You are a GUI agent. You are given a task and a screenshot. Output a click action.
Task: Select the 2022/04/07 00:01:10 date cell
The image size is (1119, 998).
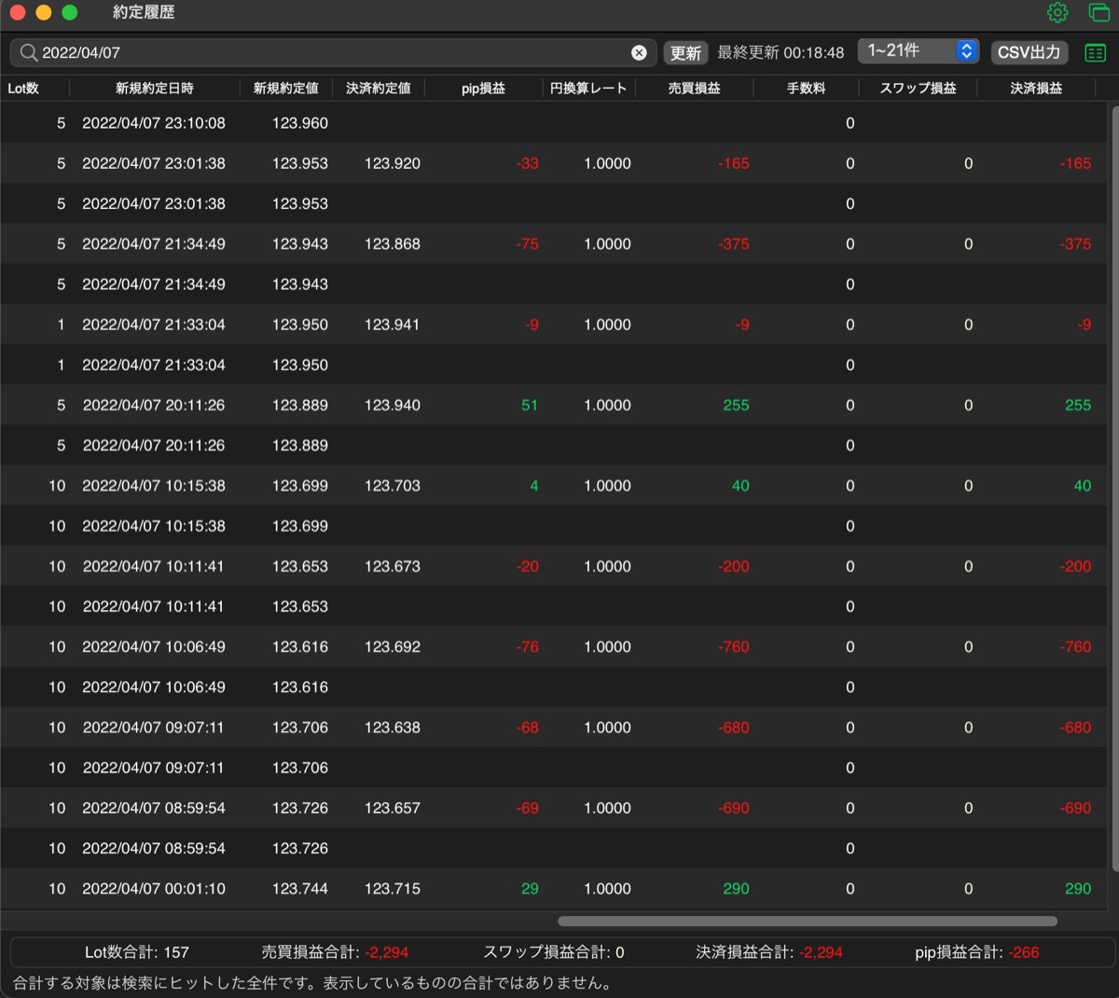pyautogui.click(x=154, y=889)
